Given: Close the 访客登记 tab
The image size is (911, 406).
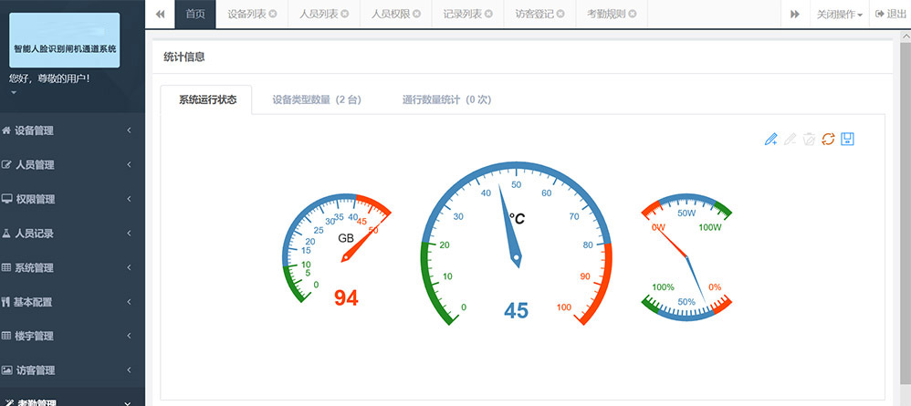Looking at the screenshot, I should (560, 15).
